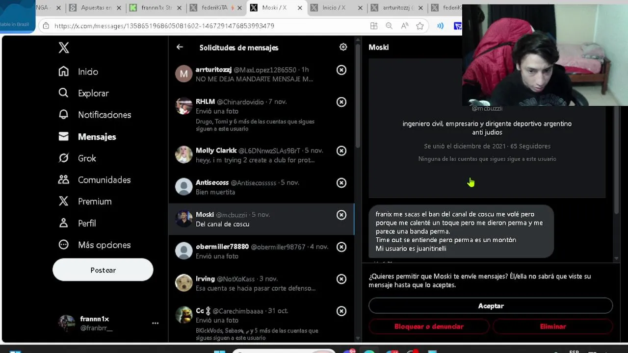Open the browser zoom icon in address bar
Viewport: 628px width, 353px height.
click(389, 25)
